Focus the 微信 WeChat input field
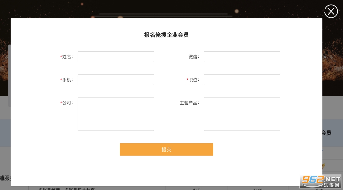Image resolution: width=343 pixels, height=190 pixels. (x=242, y=57)
